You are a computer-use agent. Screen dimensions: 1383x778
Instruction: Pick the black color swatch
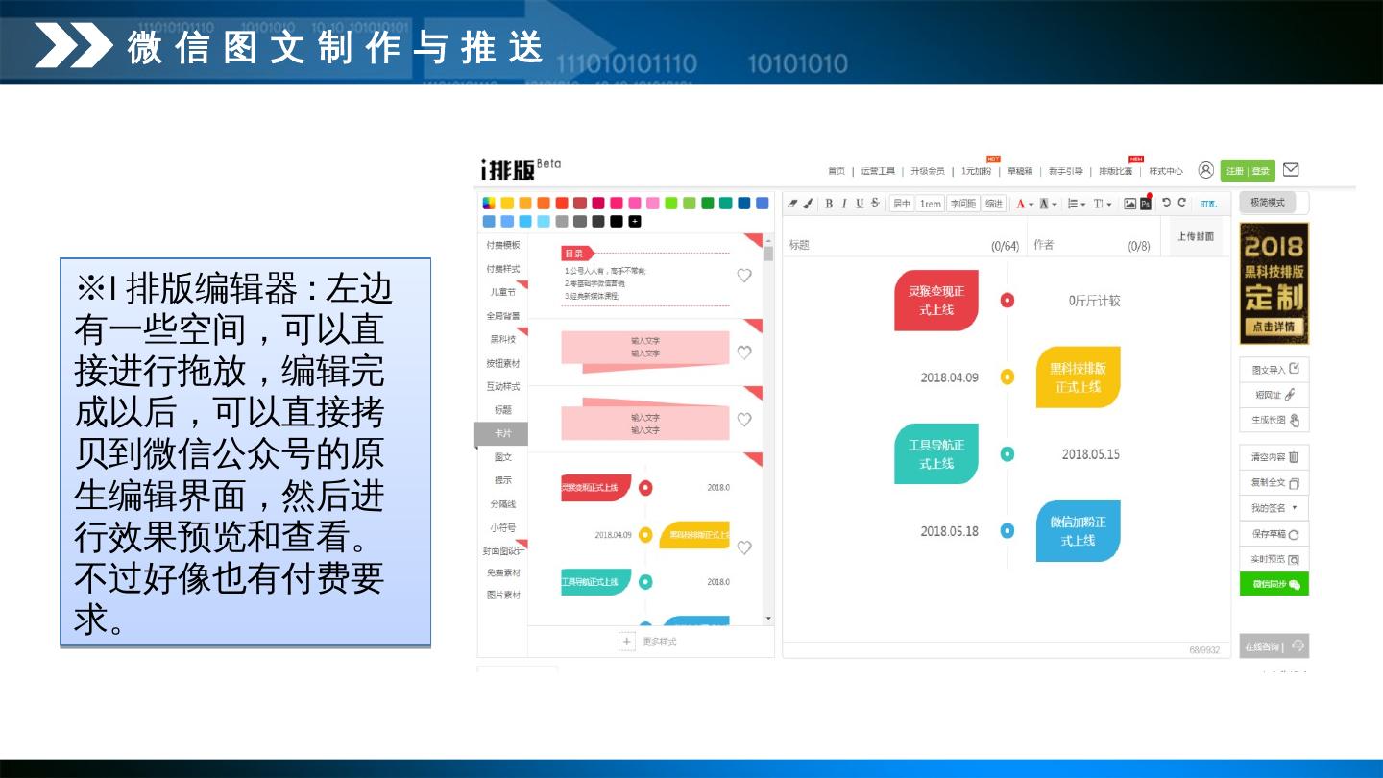pos(617,221)
